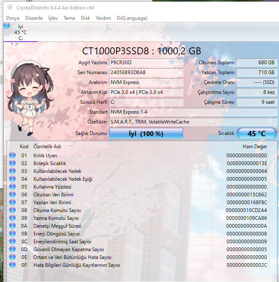The image size is (279, 282).
Task: Click the Aktarım Kipi field PCIe 3.0 x4
Action: pos(146,92)
